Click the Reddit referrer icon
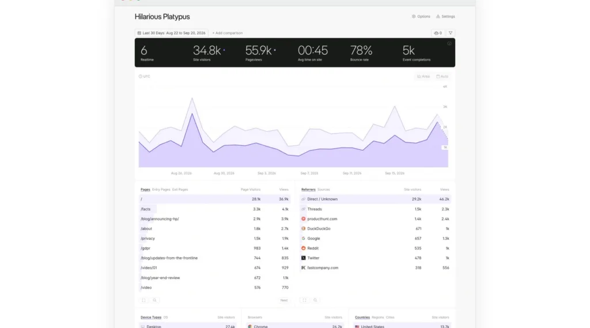Screen dimensions: 590x328 click(303, 248)
